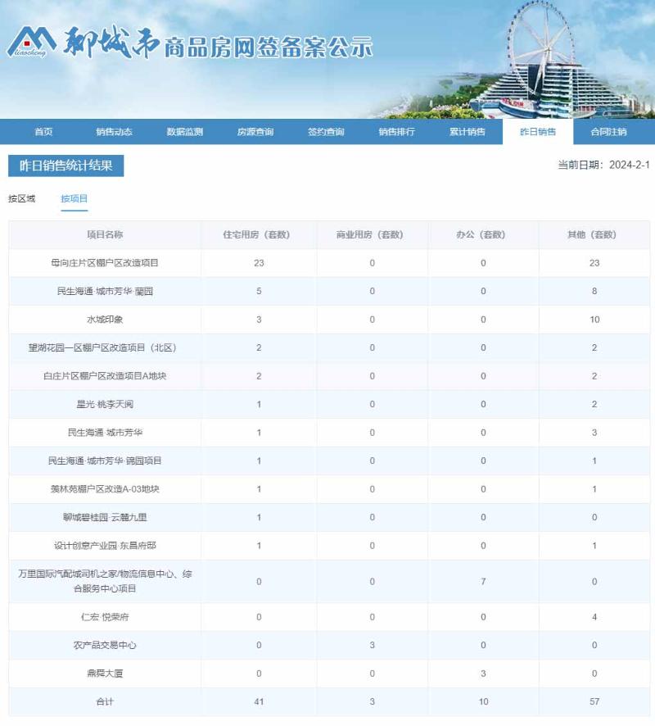
Task: Open 签约查询 from the navigation bar
Action: click(326, 132)
